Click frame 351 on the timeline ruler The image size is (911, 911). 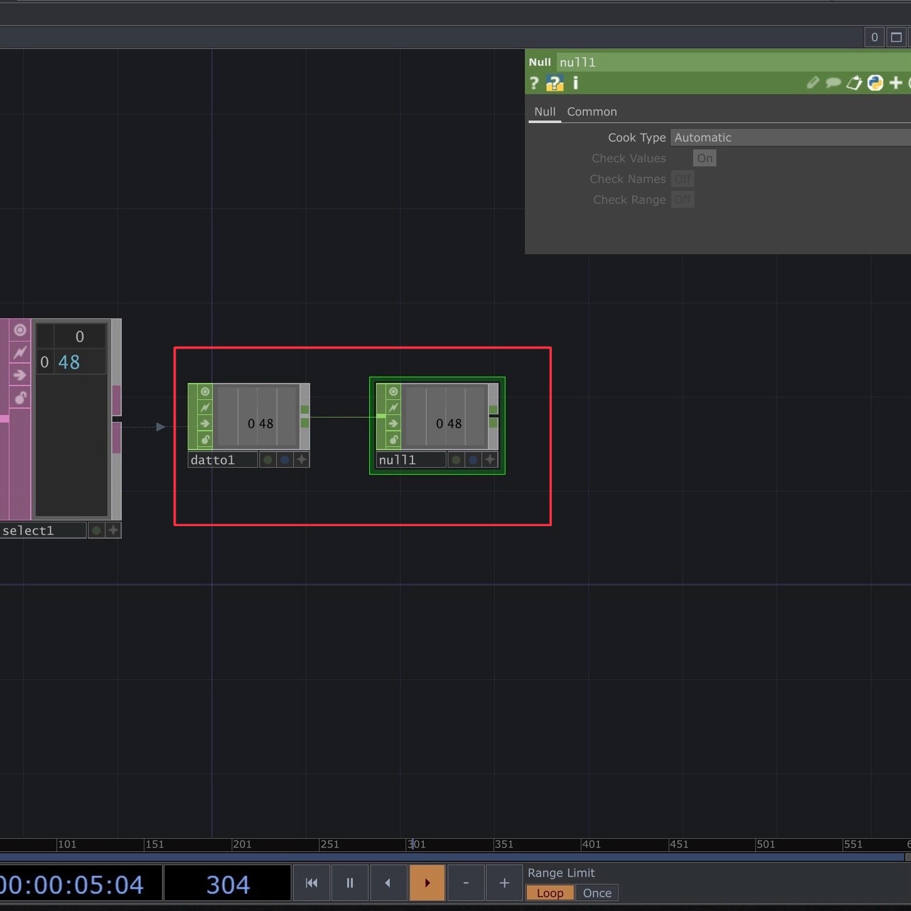(x=504, y=845)
